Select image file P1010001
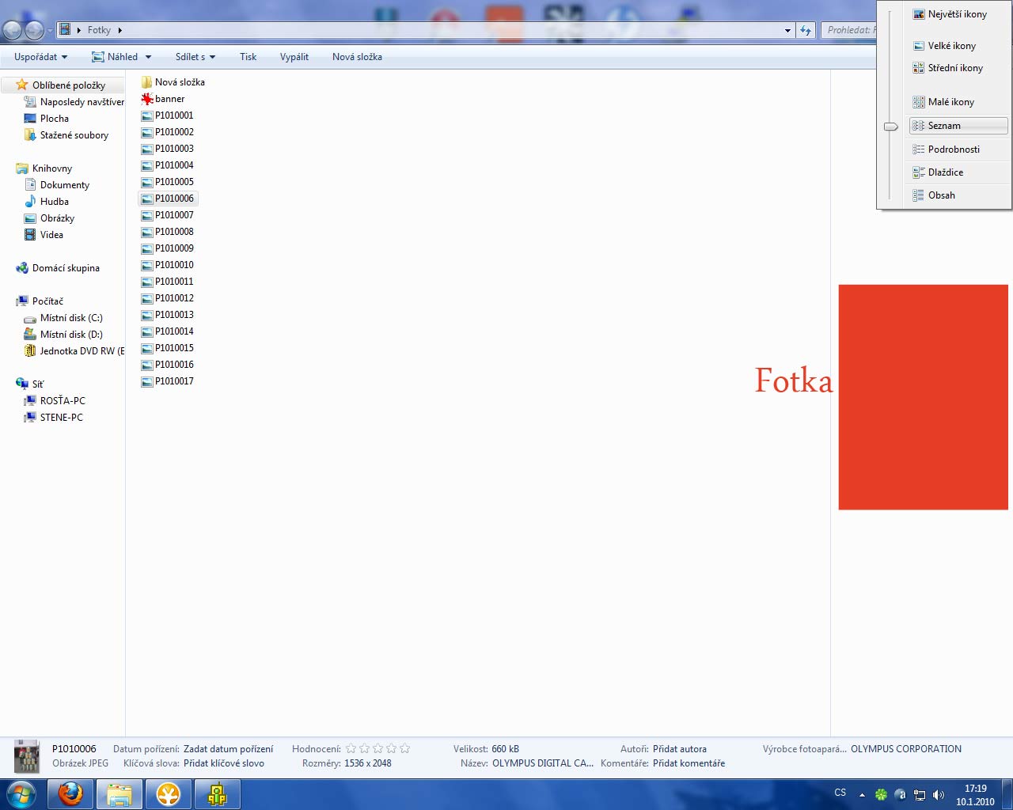Viewport: 1013px width, 810px height. [167, 115]
